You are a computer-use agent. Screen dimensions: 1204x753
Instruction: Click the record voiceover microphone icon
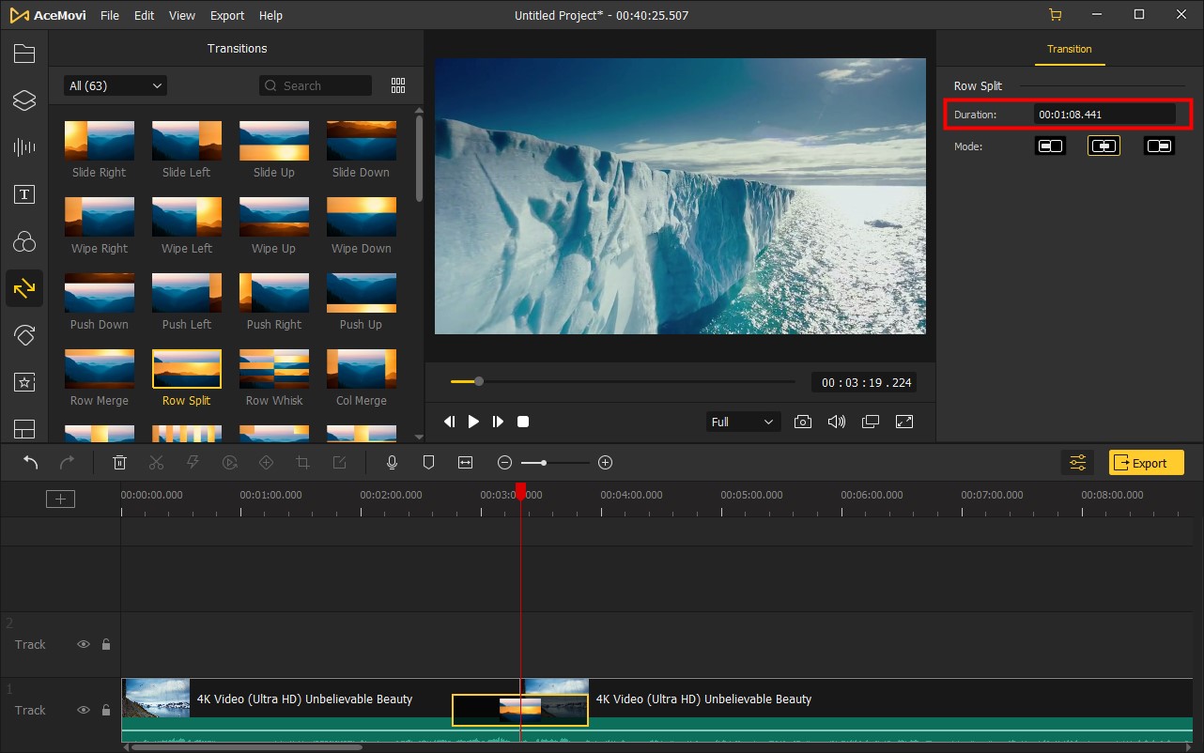click(393, 463)
